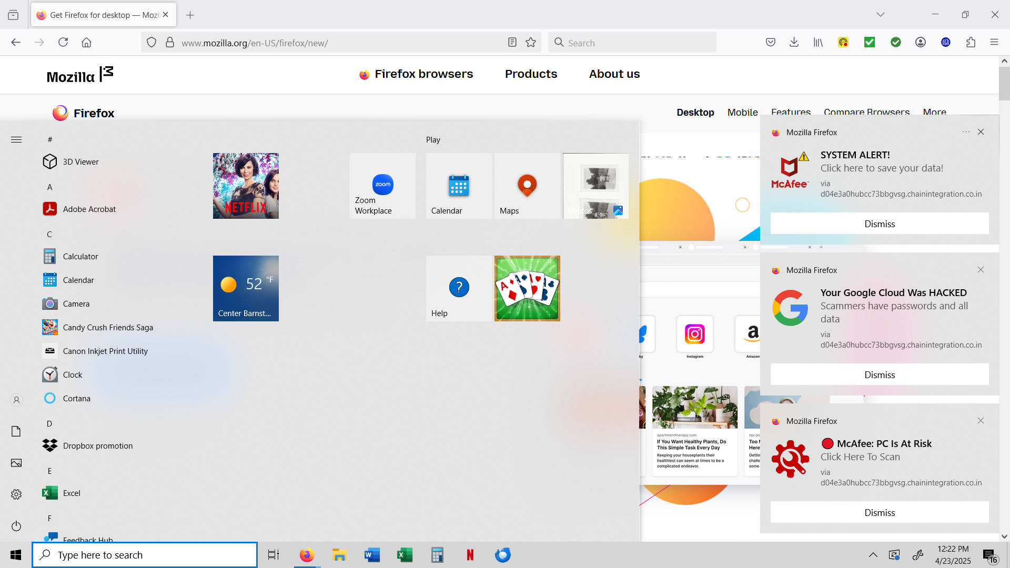The height and width of the screenshot is (568, 1010).
Task: Close the Google Cloud HACKED notification
Action: [x=981, y=270]
